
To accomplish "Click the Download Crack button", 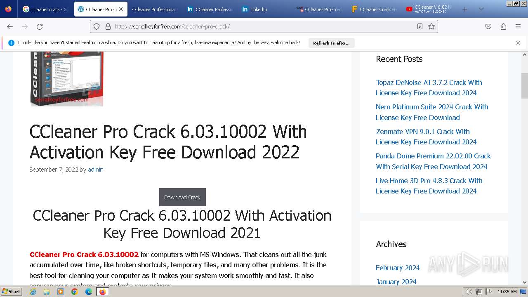I will coord(182,197).
